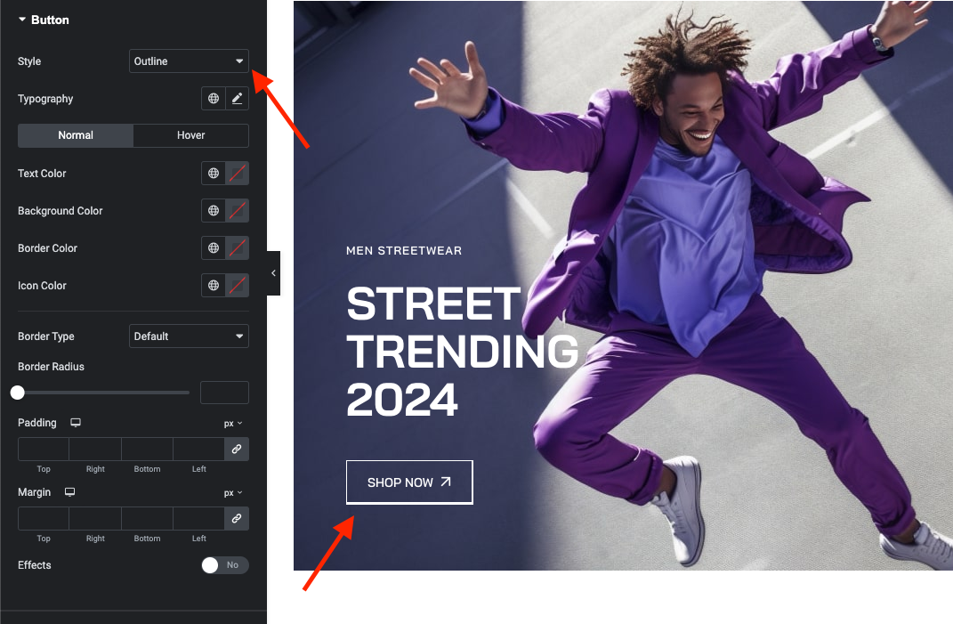Screen dimensions: 953x624
Task: Click globe icon for Text Color
Action: coord(214,174)
